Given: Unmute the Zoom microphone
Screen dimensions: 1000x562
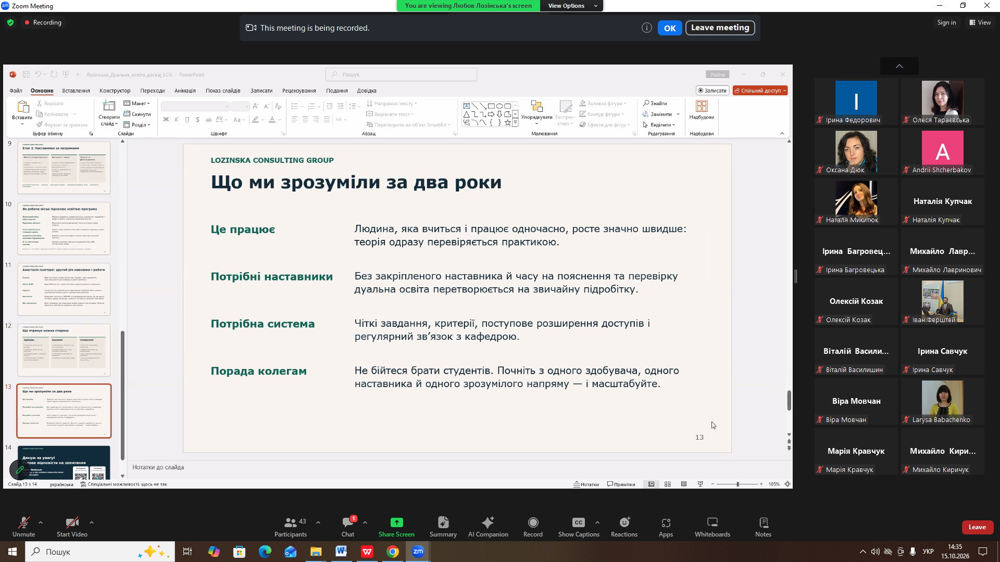Looking at the screenshot, I should tap(23, 527).
